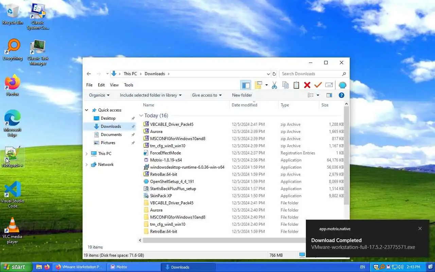Toggle the navigation pane toolbar button

pos(245,85)
